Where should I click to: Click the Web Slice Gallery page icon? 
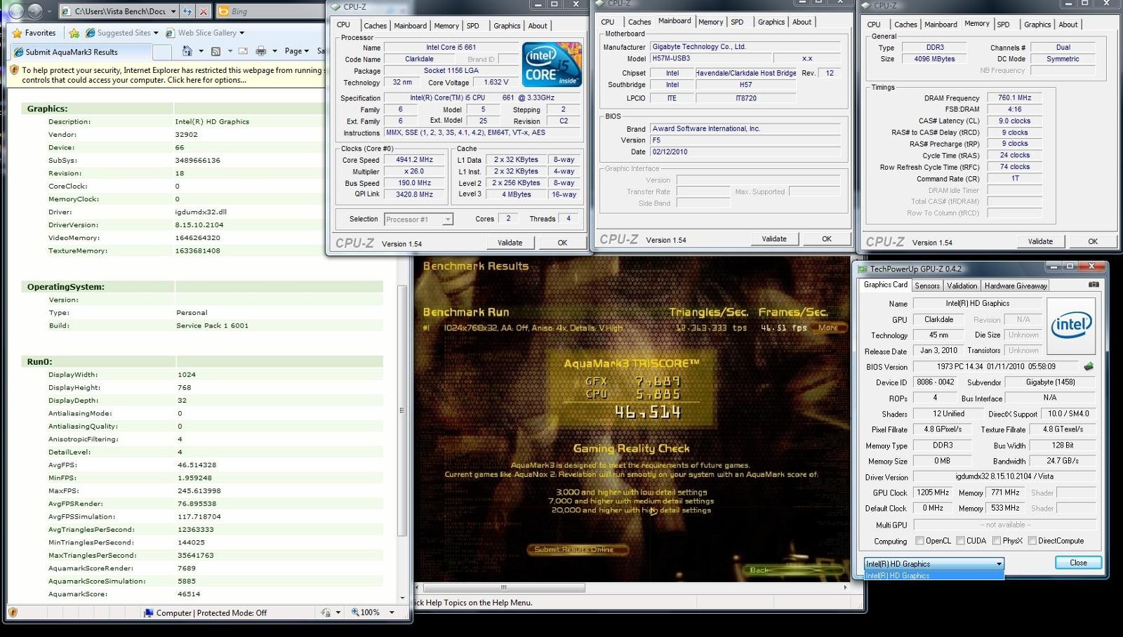click(x=170, y=33)
